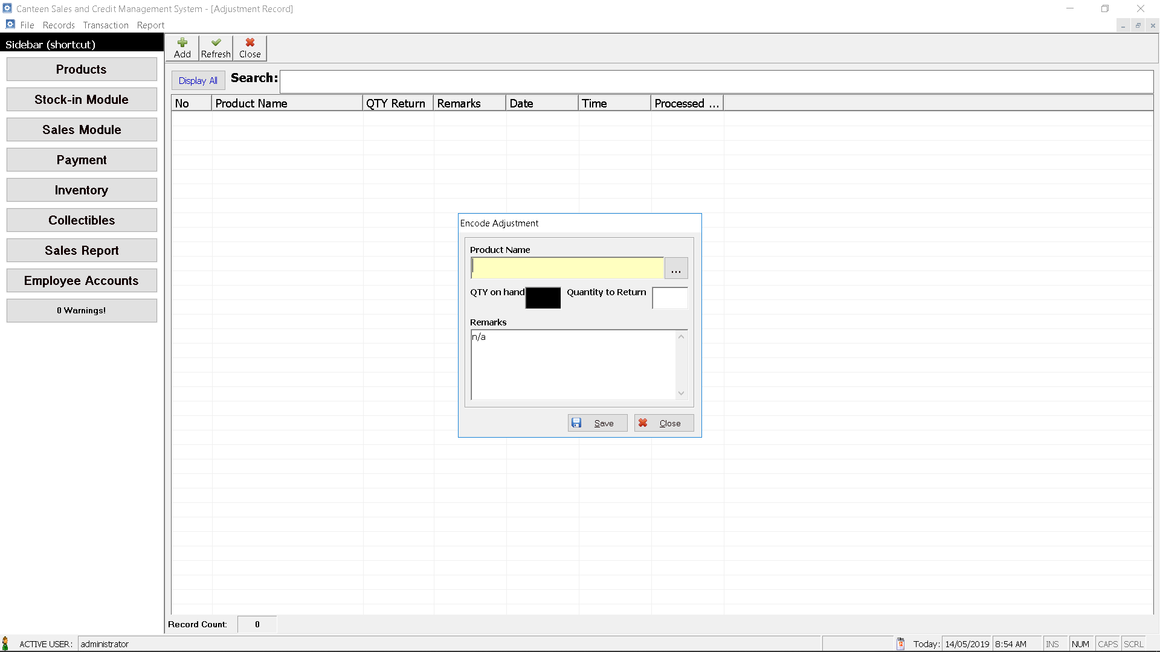Click the 0 Warnings! button
This screenshot has width=1160, height=652.
tap(82, 310)
